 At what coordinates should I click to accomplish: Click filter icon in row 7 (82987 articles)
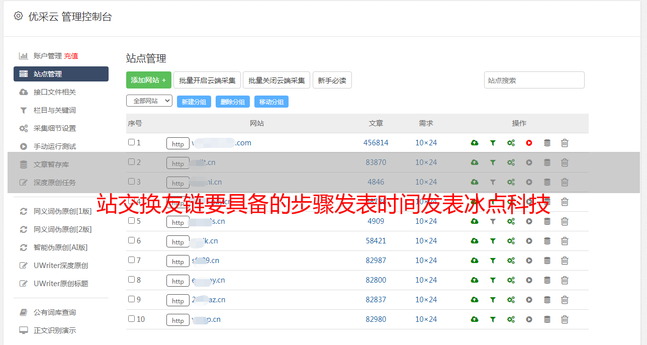click(493, 261)
